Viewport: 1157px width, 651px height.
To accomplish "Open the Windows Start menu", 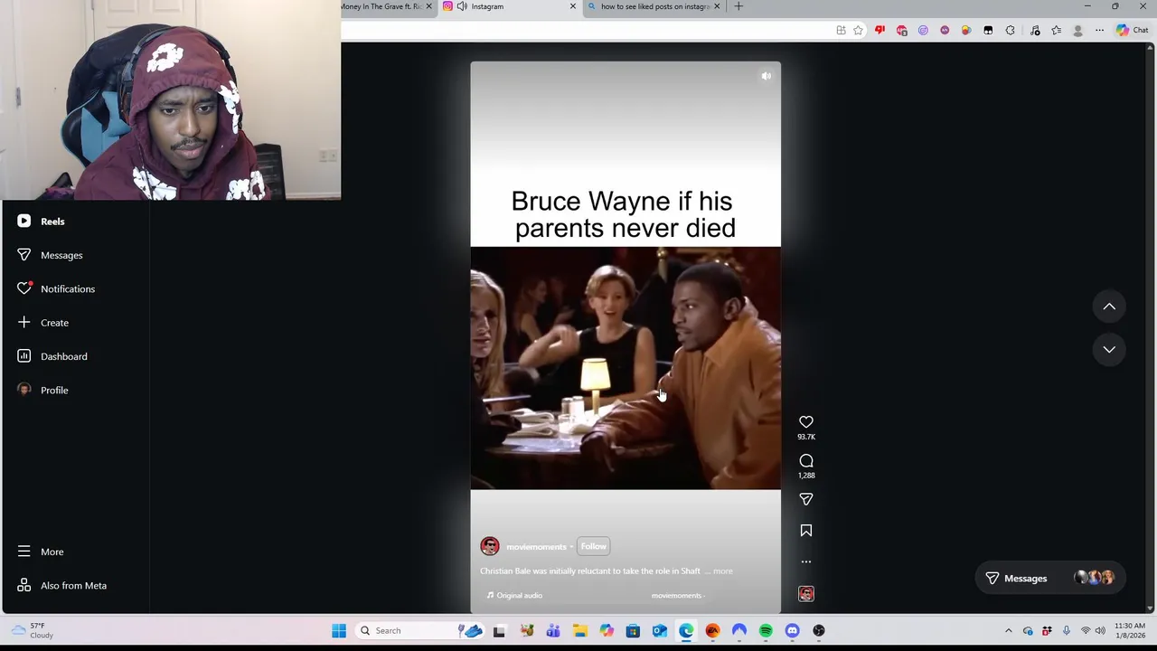I will pyautogui.click(x=339, y=631).
